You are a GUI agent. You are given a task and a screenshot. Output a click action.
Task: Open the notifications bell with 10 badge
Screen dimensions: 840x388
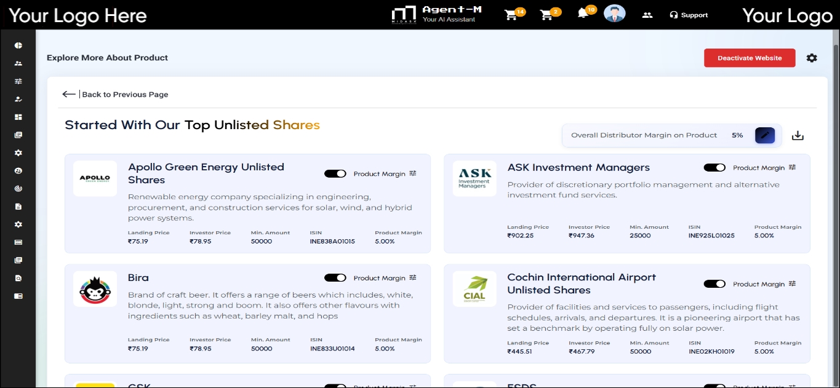tap(586, 12)
